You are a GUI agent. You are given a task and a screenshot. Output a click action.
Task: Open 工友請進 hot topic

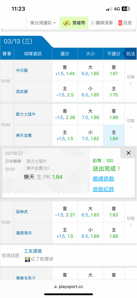click(x=33, y=251)
